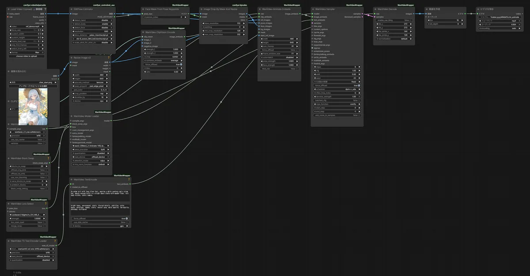Collapse the Face Mask From Pose Keypoints node dot
The width and height of the screenshot is (530, 276).
[x=144, y=9]
